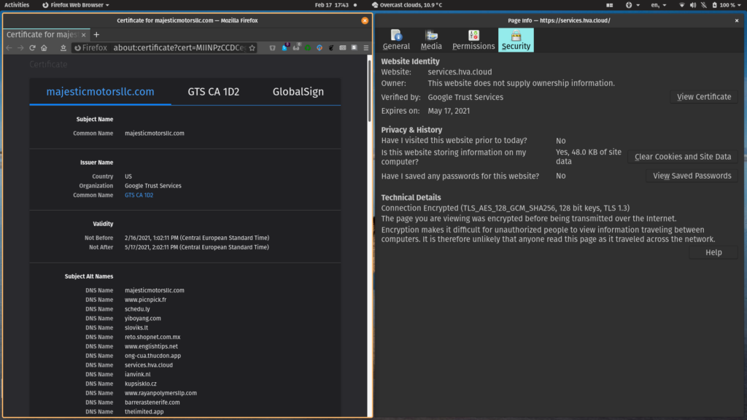Select DNS name www.englishtips.net
Screen dimensions: 747x420
point(151,346)
